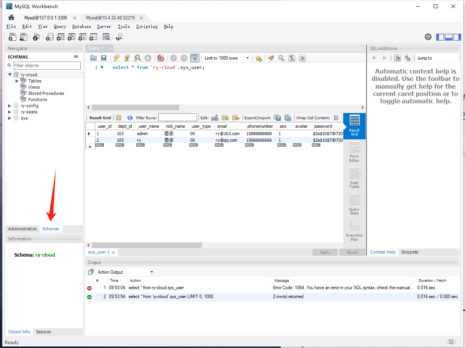Stop the executing query
This screenshot has height=348, width=465.
point(148,58)
